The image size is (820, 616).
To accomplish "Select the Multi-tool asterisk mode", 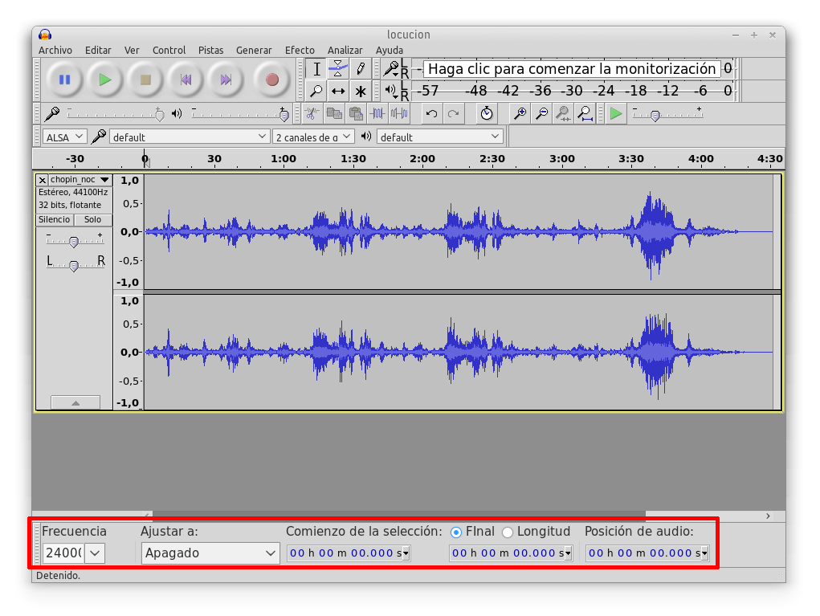I will click(x=361, y=91).
